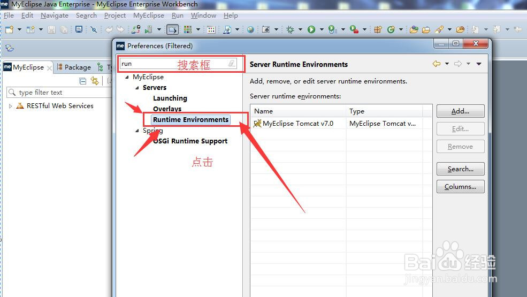
Task: Click the Undo arrow icon
Action: click(109, 29)
